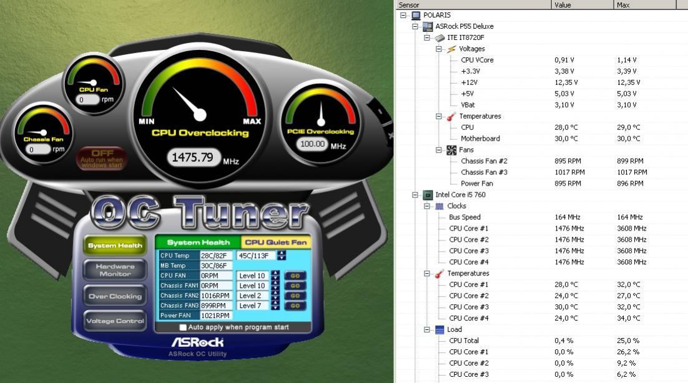Click GO button for CPU FAN
The width and height of the screenshot is (688, 383).
tap(295, 276)
